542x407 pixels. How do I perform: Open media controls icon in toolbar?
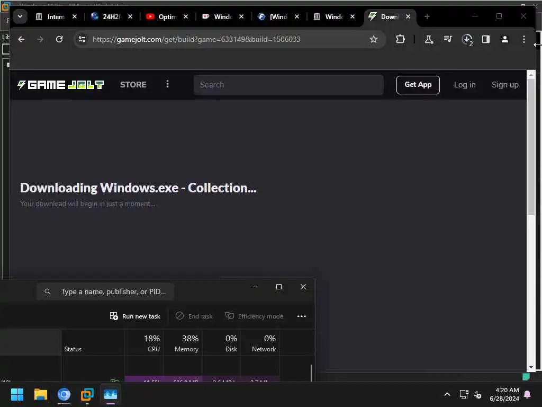[x=448, y=39]
